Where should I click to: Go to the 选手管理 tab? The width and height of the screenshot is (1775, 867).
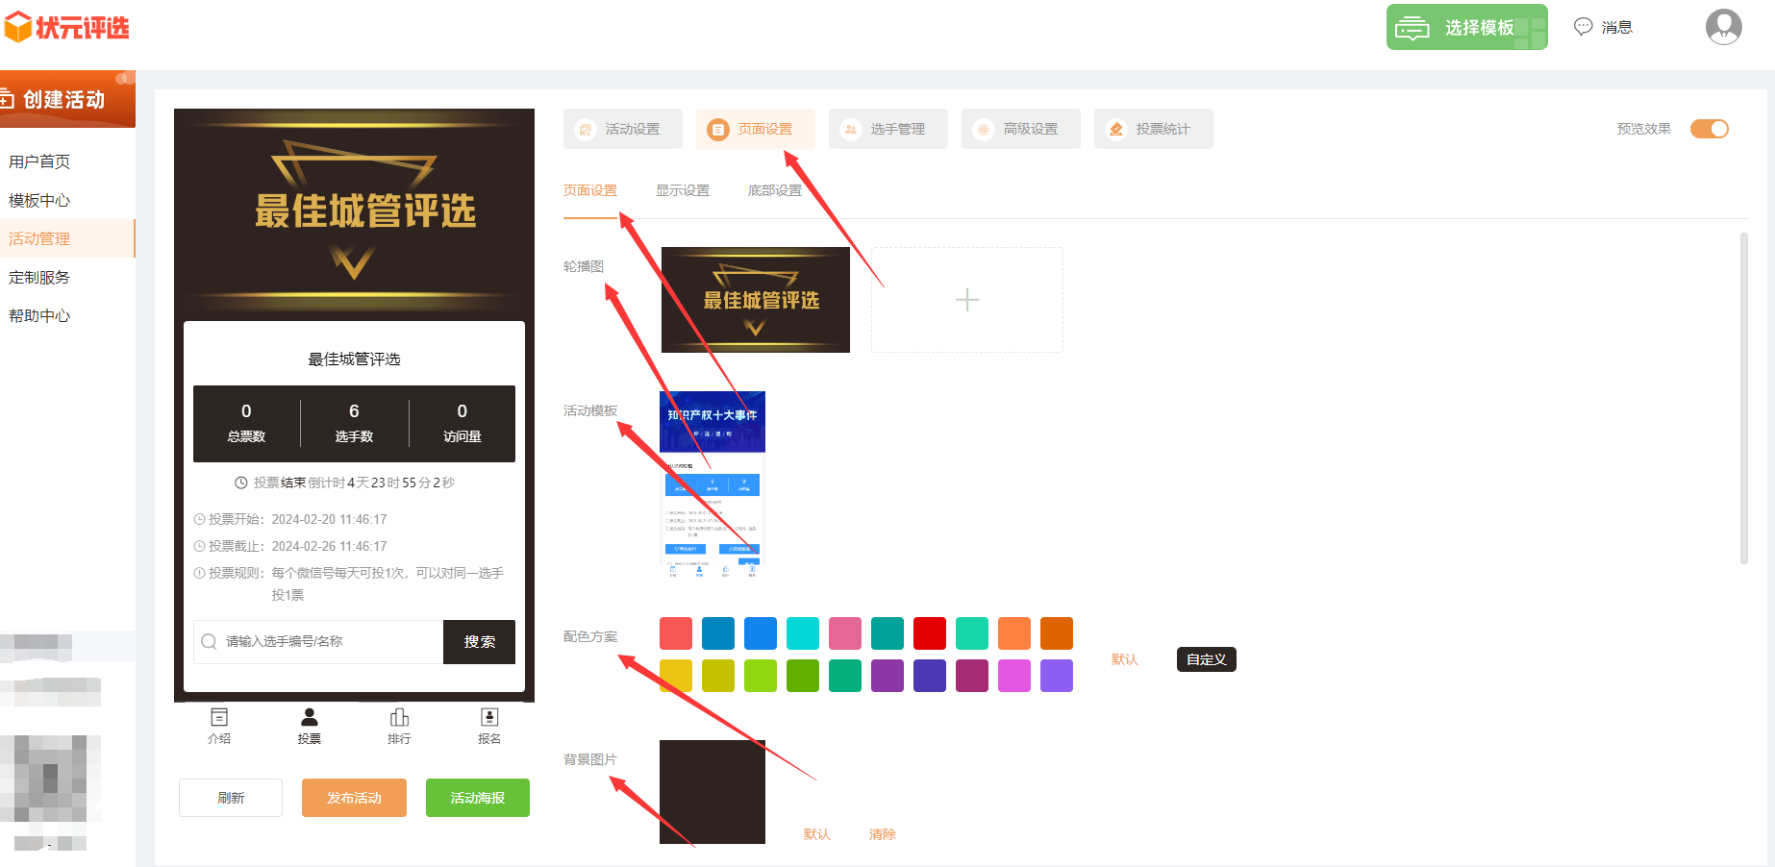(887, 129)
